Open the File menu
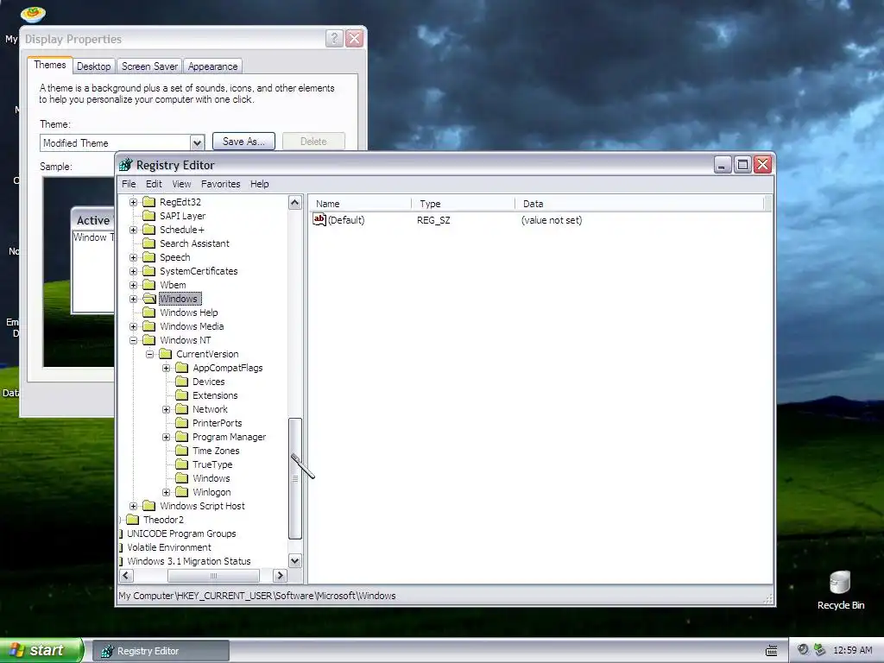This screenshot has height=663, width=884. coord(129,184)
